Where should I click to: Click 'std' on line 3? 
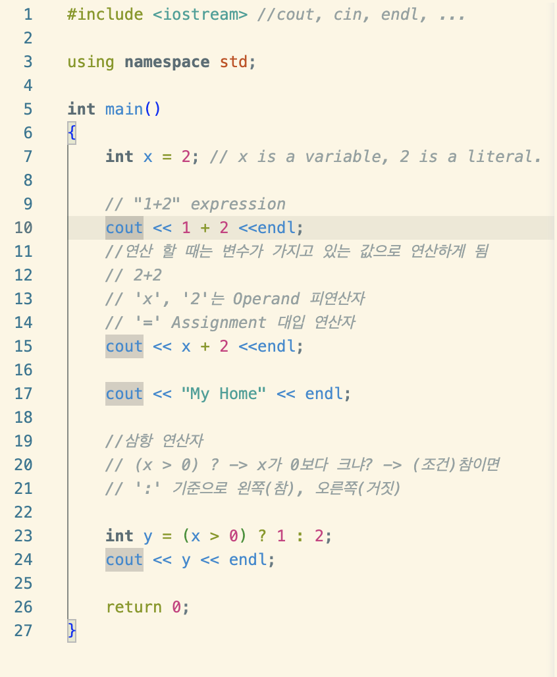point(234,62)
